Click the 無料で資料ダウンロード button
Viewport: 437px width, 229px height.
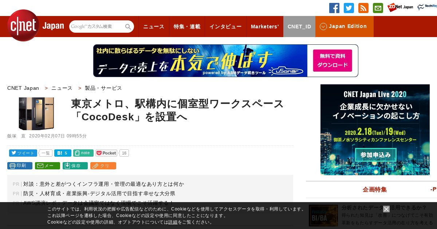click(332, 60)
